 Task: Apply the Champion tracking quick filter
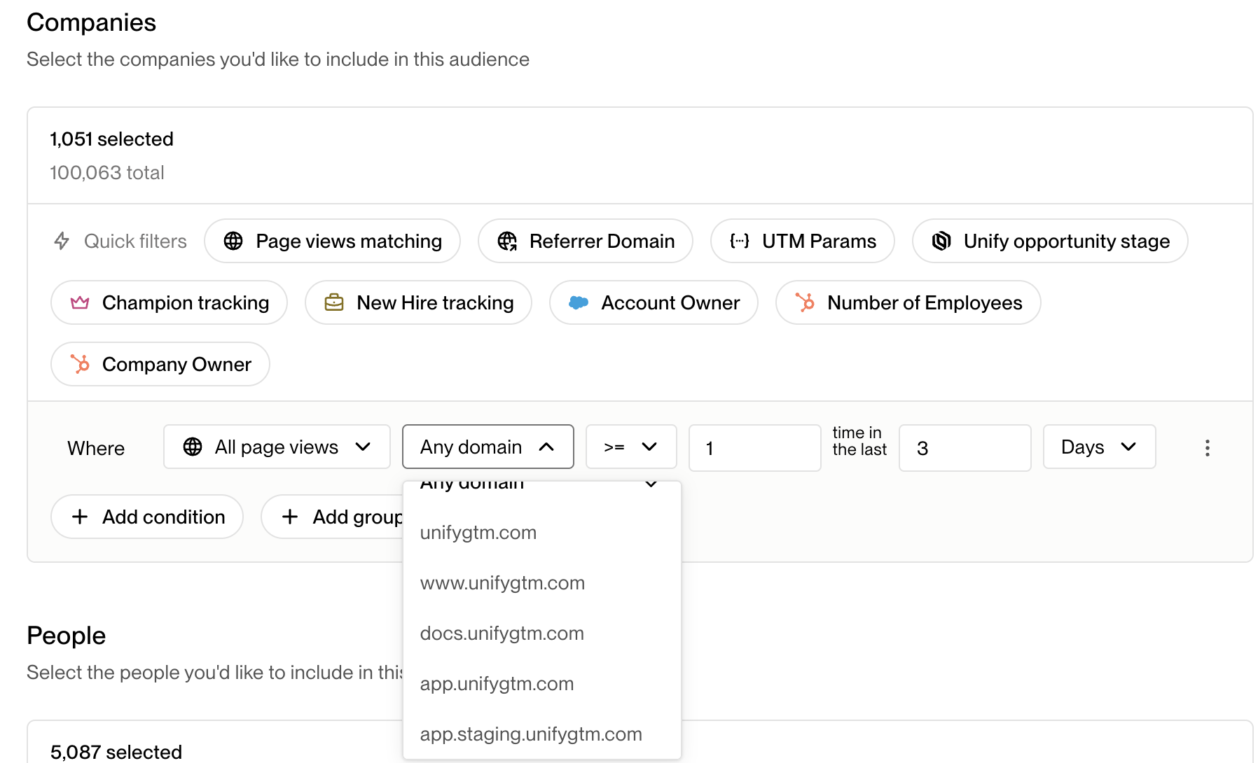(x=169, y=302)
